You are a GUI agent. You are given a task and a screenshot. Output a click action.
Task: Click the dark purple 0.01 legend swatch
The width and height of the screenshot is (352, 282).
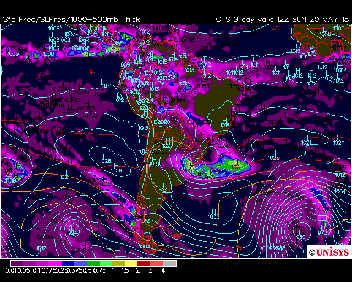(17, 263)
